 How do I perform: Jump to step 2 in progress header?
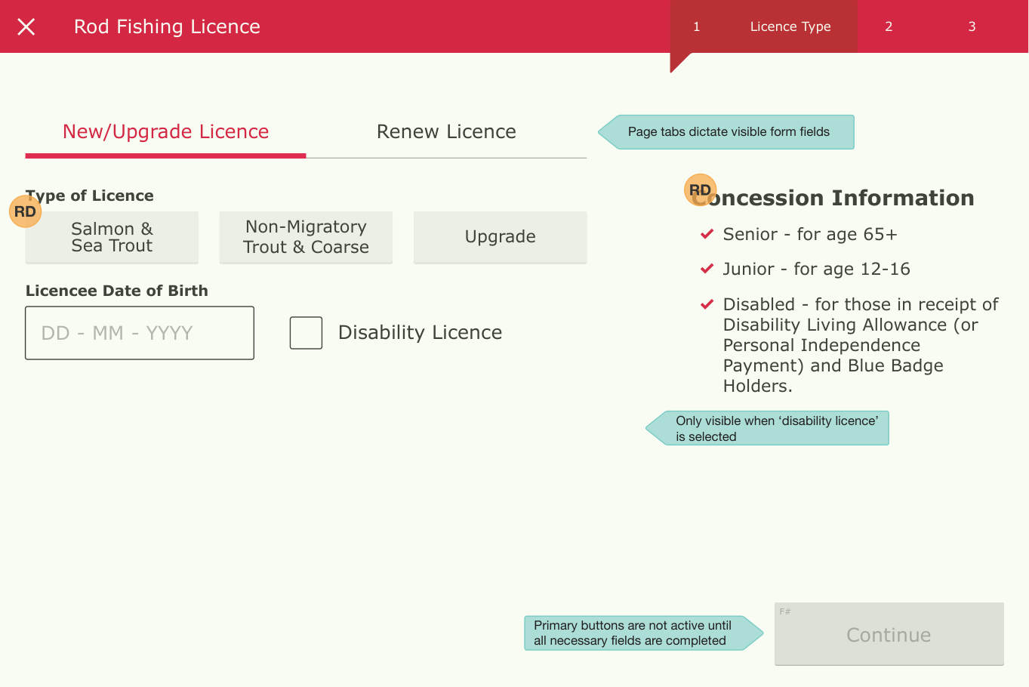tap(889, 26)
